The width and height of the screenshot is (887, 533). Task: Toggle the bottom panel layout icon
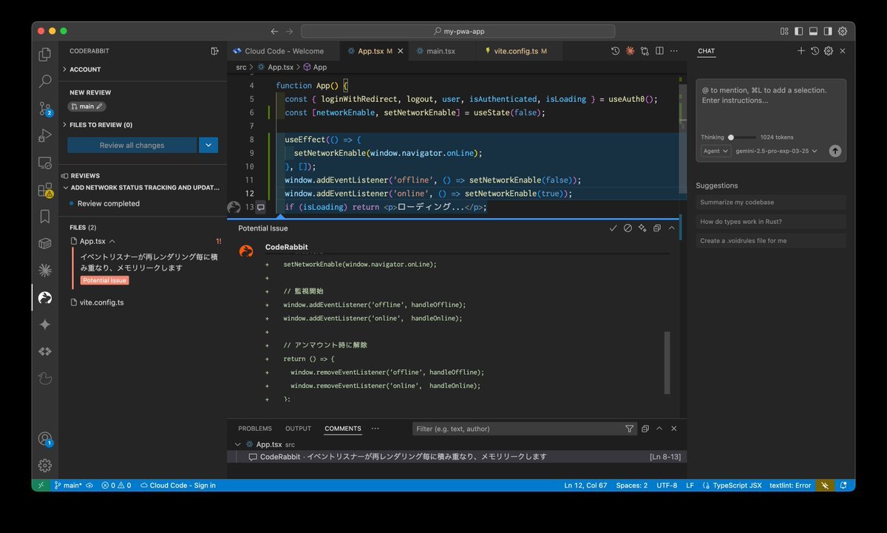pyautogui.click(x=813, y=32)
